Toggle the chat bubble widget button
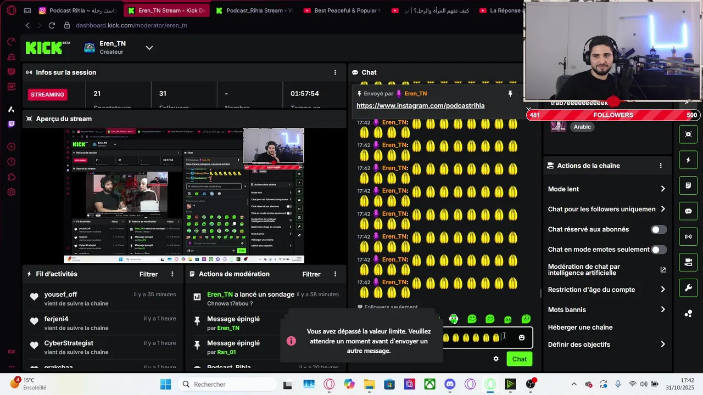Image resolution: width=703 pixels, height=395 pixels. pos(688,211)
